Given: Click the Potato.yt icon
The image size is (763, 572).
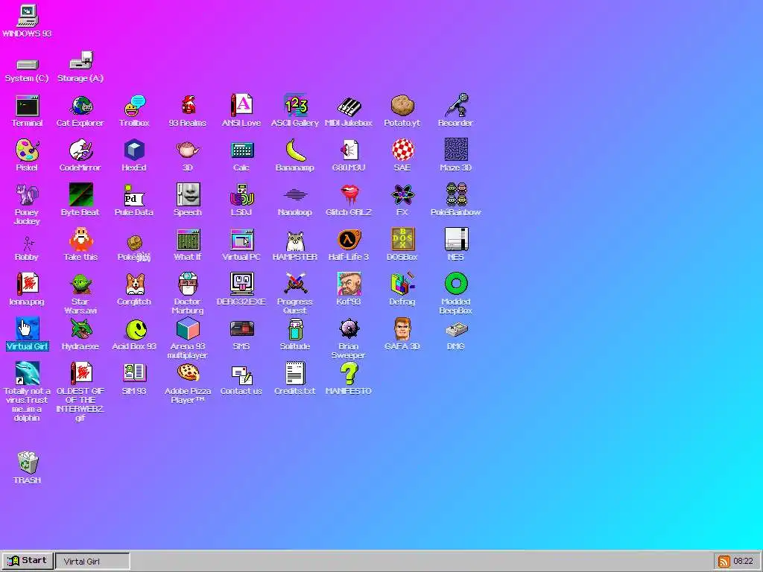Looking at the screenshot, I should pos(402,106).
